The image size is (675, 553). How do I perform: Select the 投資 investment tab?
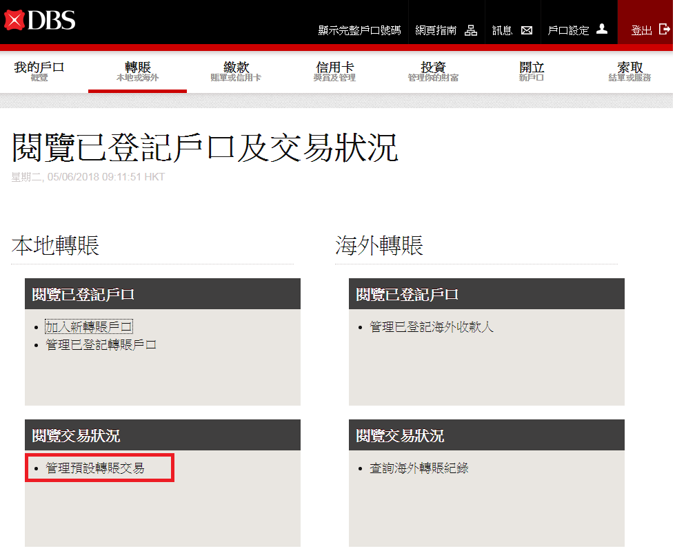click(x=433, y=71)
